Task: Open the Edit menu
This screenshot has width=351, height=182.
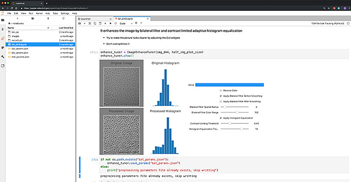Action: (x=16, y=14)
